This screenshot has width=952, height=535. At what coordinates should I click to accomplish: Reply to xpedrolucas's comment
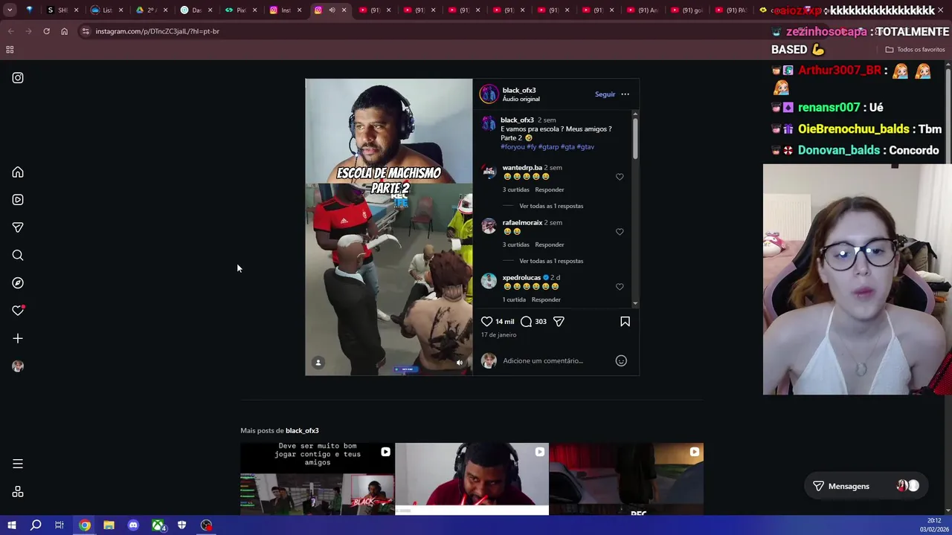546,299
